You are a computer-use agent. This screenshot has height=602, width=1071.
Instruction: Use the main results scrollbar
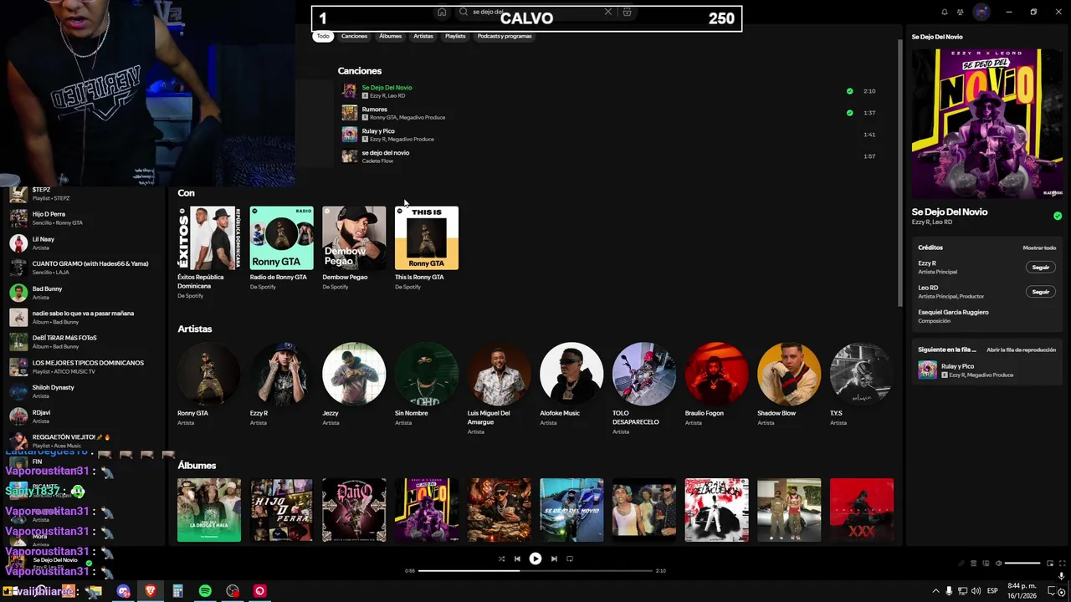click(899, 171)
